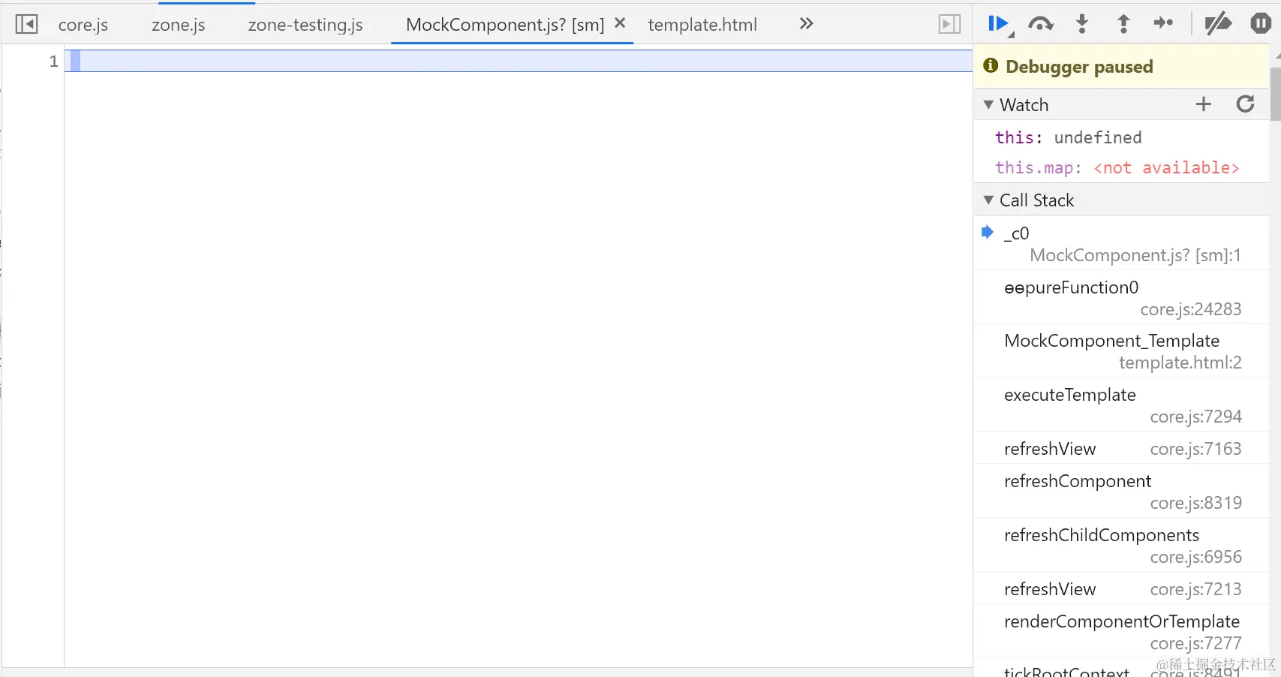This screenshot has width=1281, height=677.
Task: Select the refreshChildComponents stack frame
Action: tap(1121, 546)
